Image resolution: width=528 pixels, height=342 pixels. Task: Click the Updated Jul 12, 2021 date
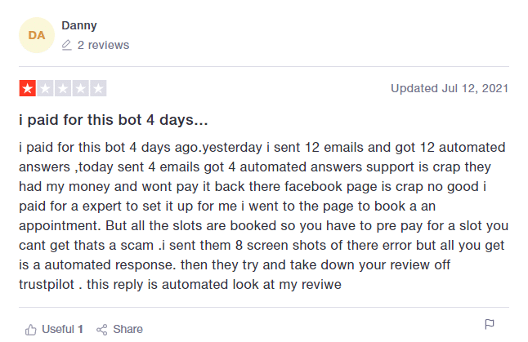coord(449,88)
